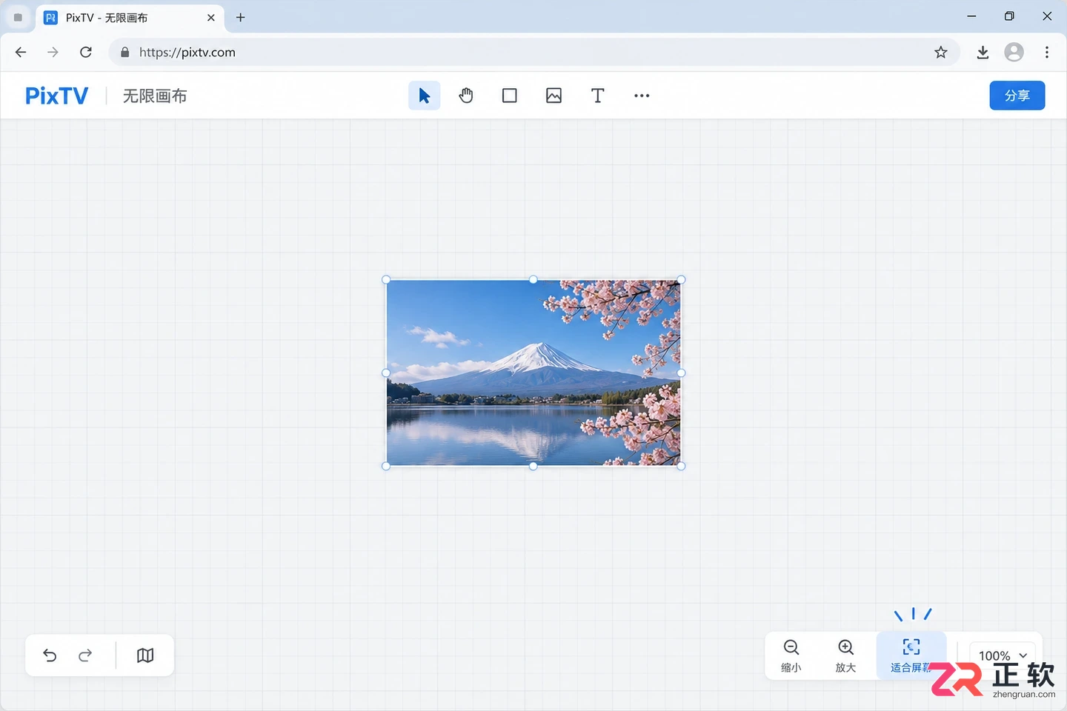
Task: Bookmark this page with star icon
Action: (x=941, y=52)
